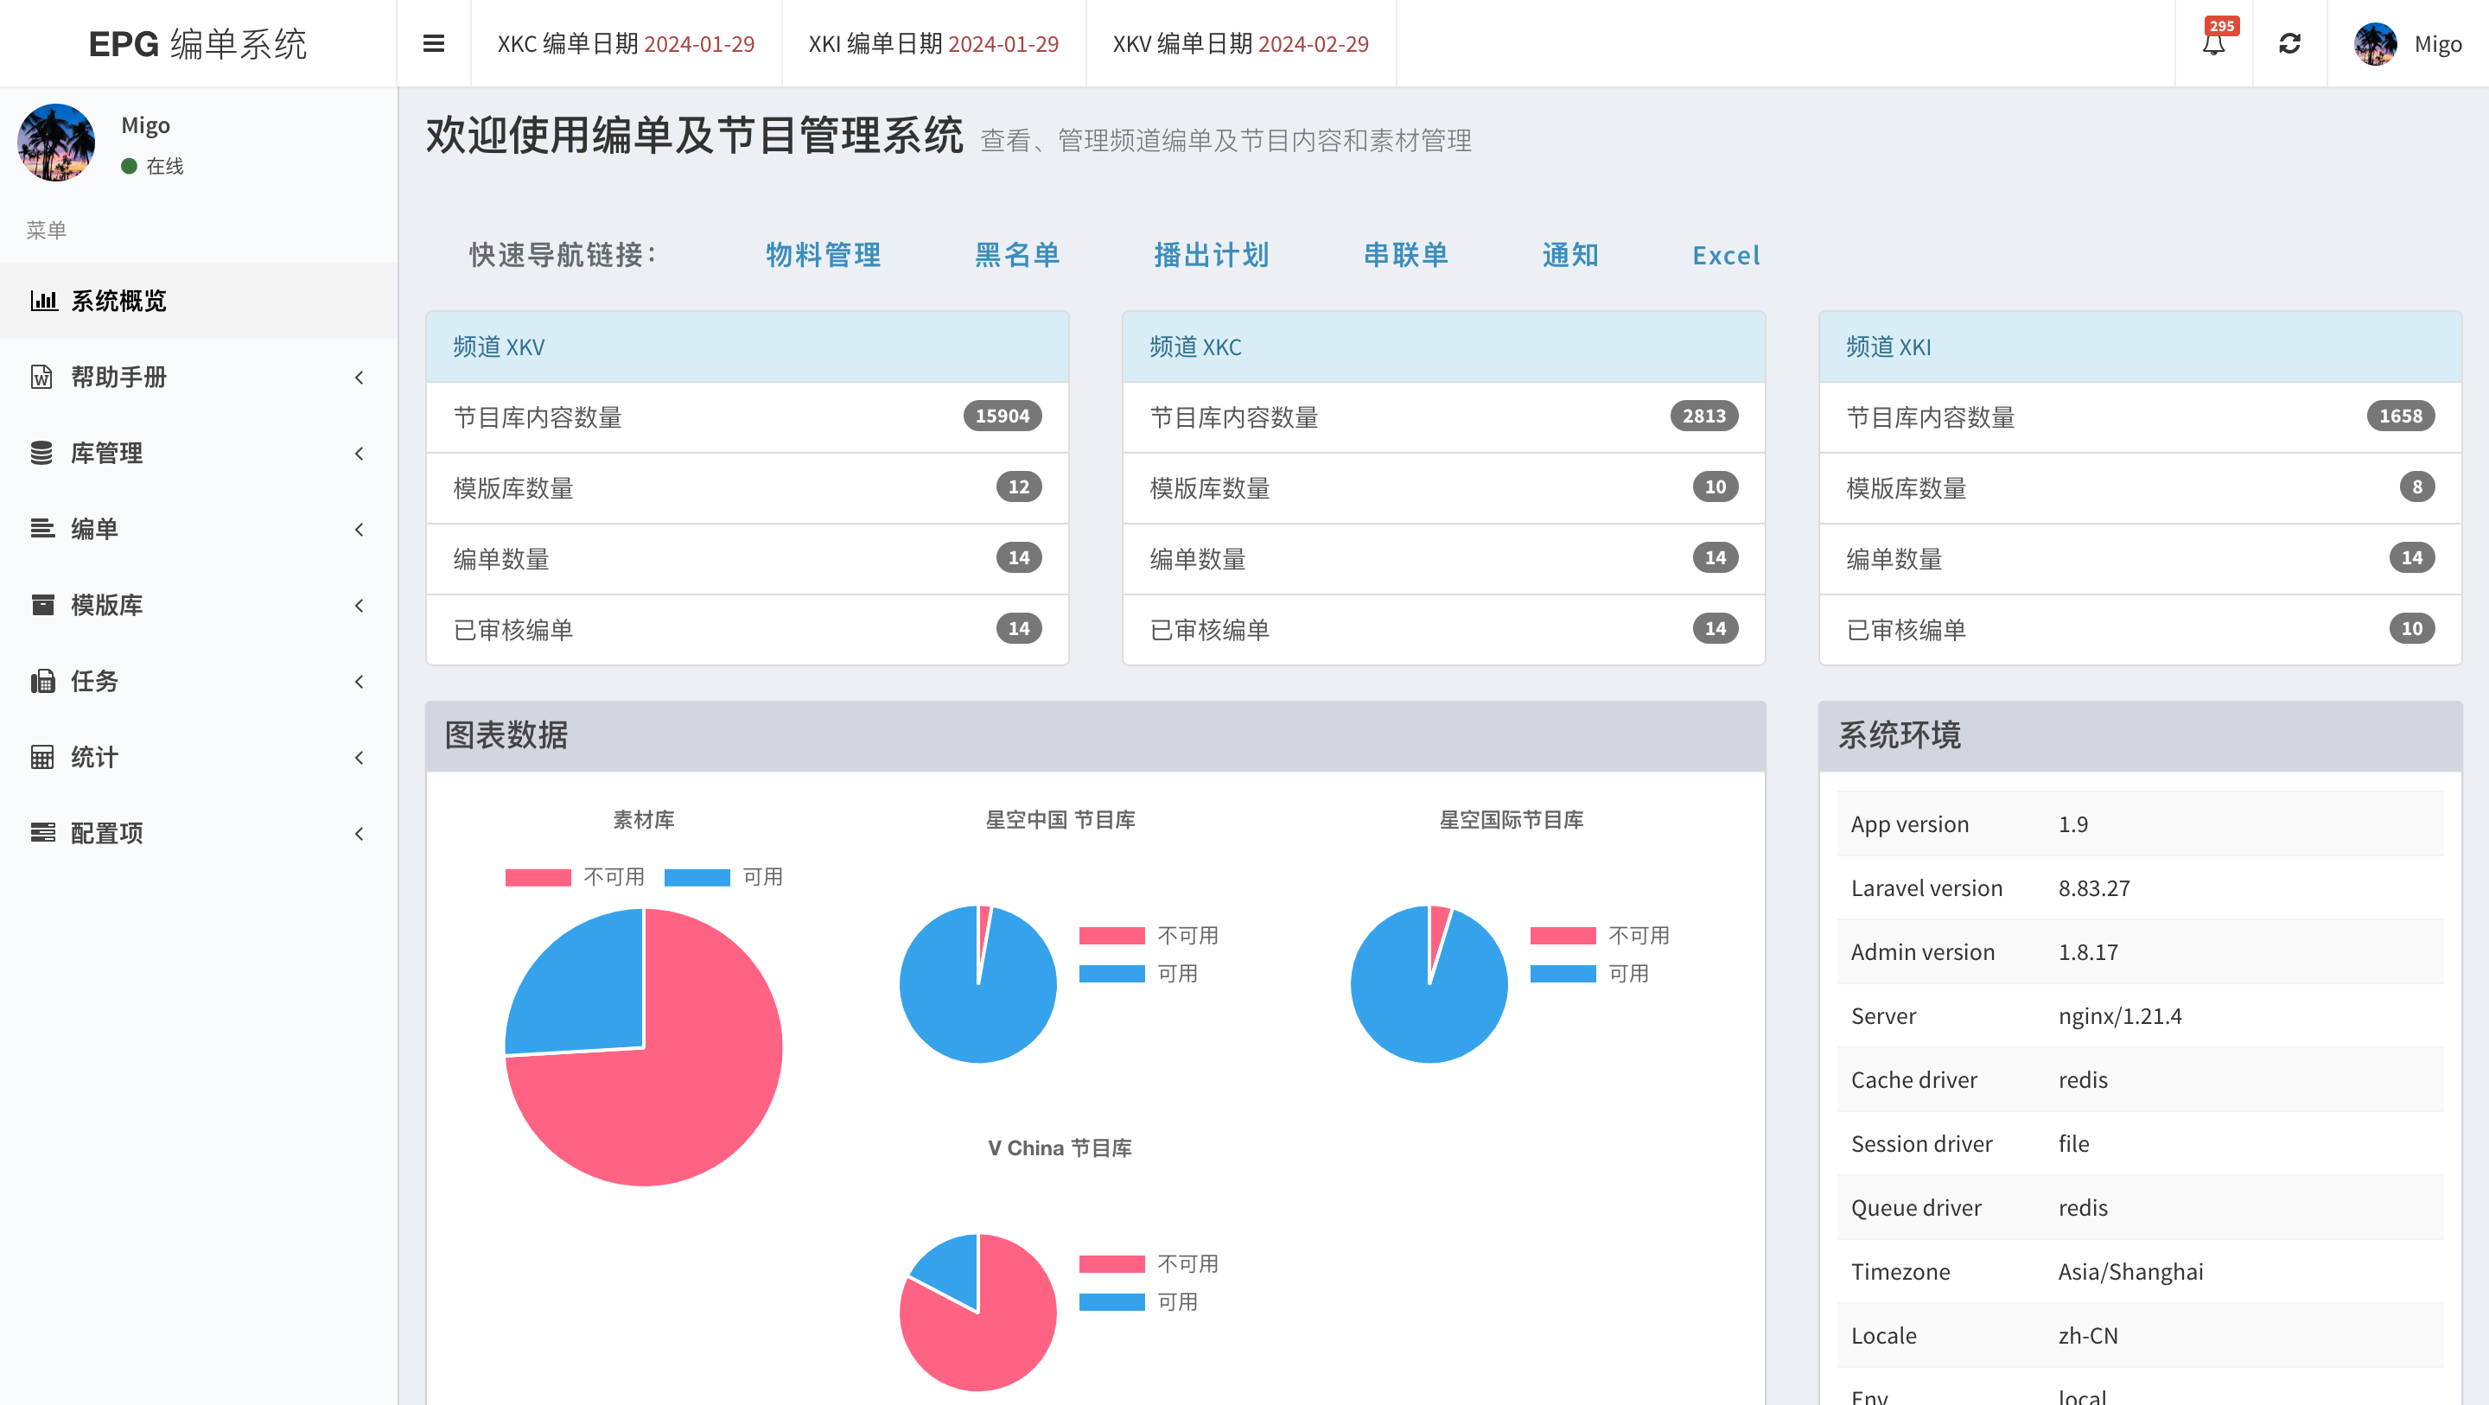Click the fax icon beside 任务

[41, 681]
